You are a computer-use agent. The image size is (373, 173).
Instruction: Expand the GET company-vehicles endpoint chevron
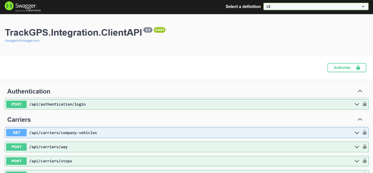tap(357, 133)
